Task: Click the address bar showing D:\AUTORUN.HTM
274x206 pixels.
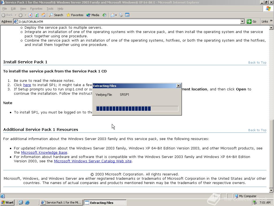Action: (129, 21)
